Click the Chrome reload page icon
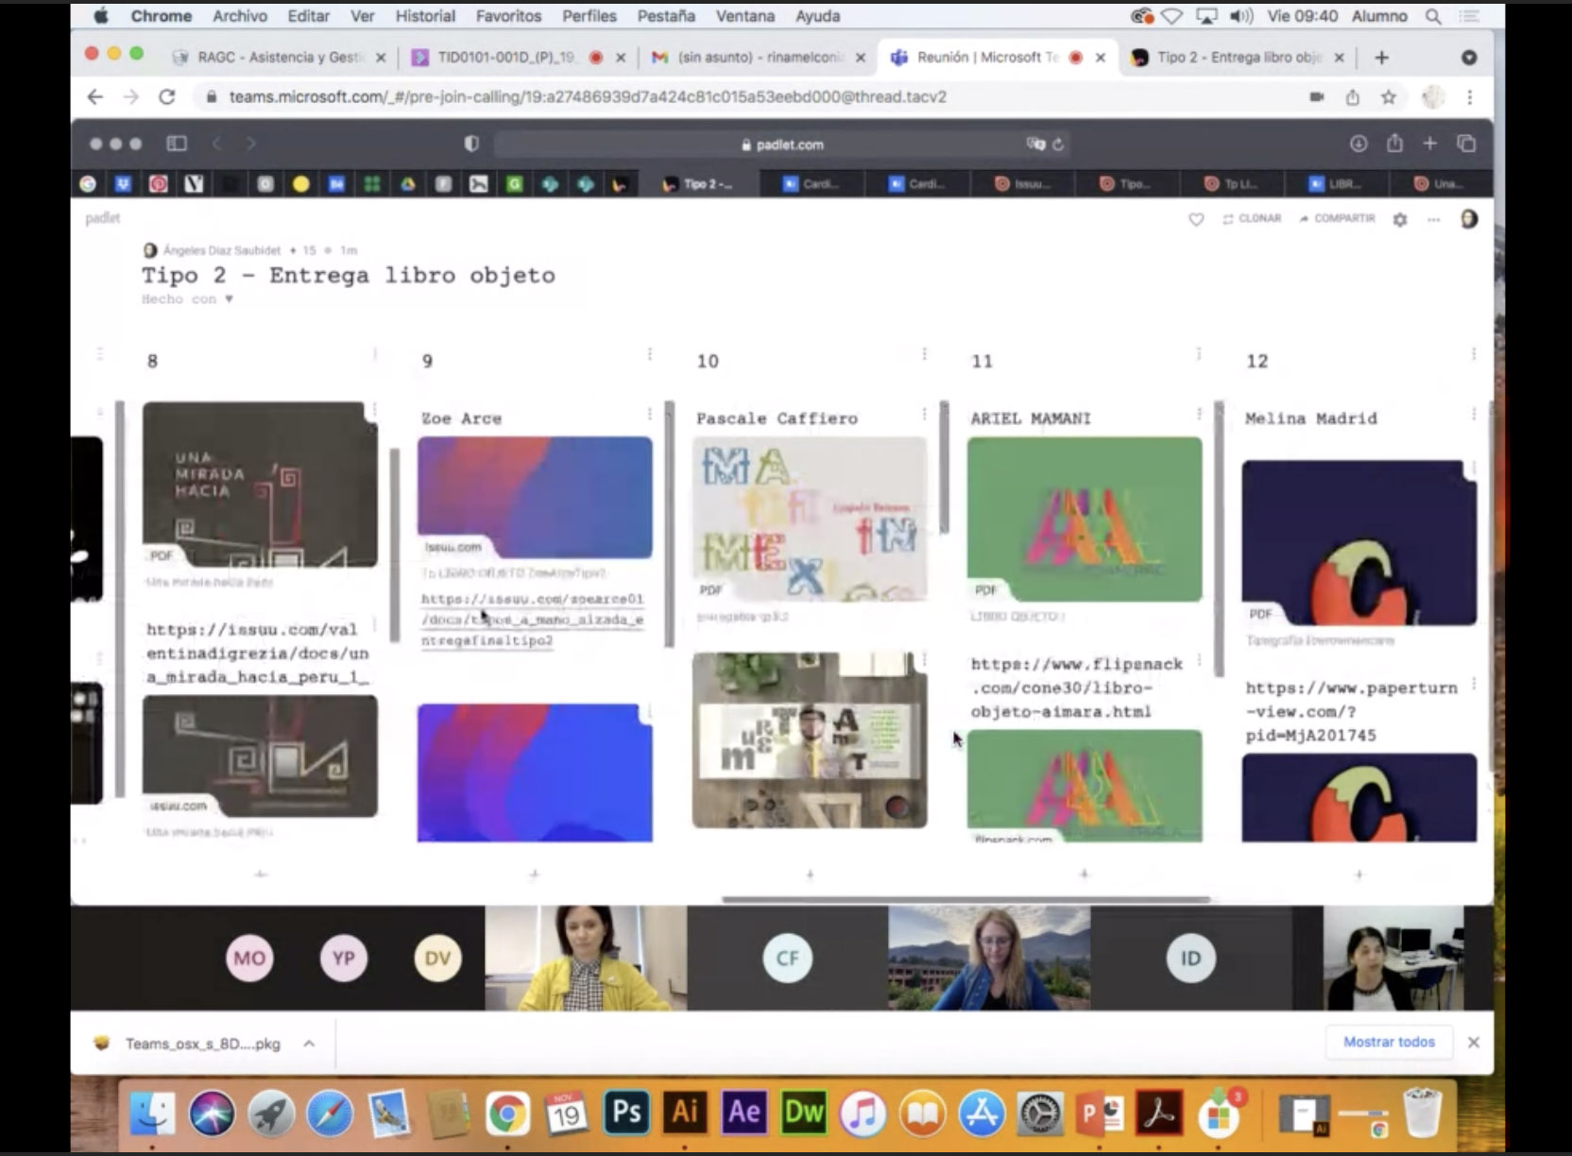This screenshot has height=1156, width=1572. 167,96
